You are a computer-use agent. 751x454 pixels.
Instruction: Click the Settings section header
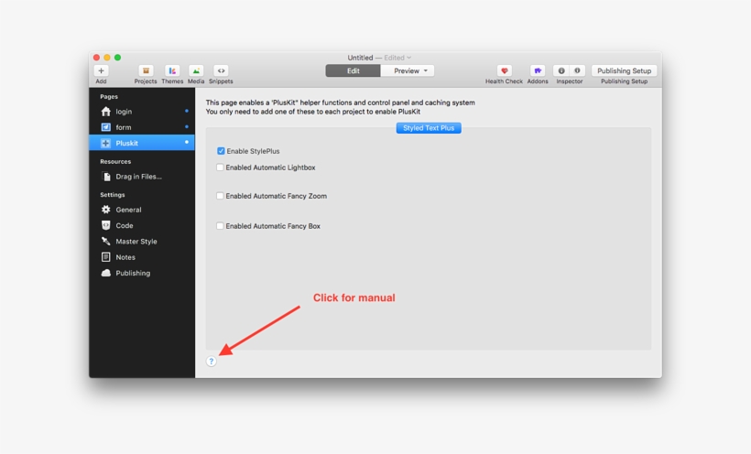coord(113,195)
